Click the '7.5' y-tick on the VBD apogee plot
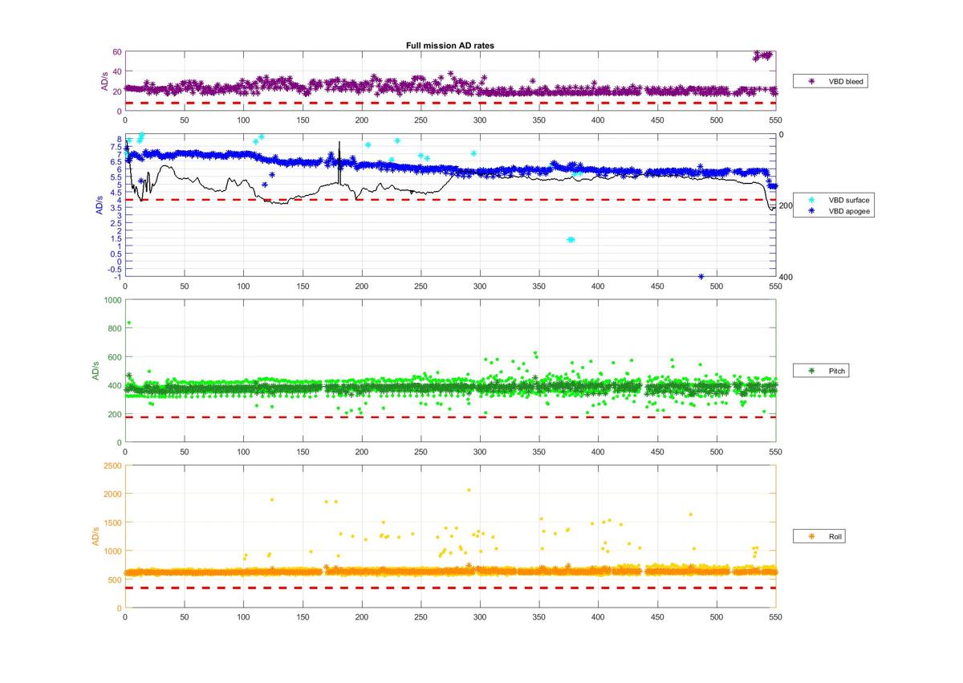Image resolution: width=963 pixels, height=683 pixels. (116, 146)
